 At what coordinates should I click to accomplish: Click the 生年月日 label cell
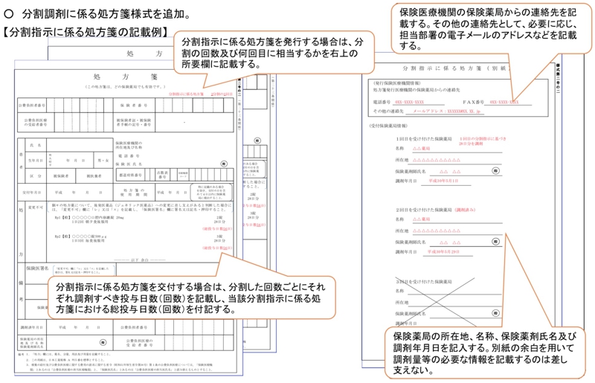(x=36, y=160)
